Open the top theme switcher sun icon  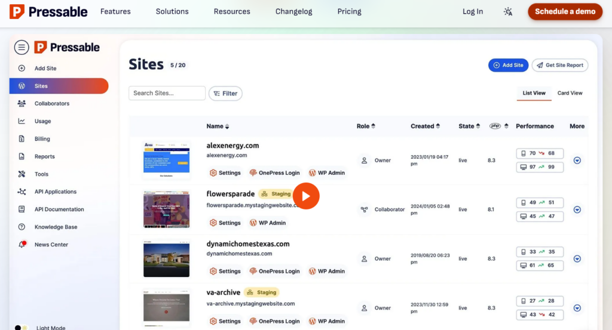click(508, 12)
